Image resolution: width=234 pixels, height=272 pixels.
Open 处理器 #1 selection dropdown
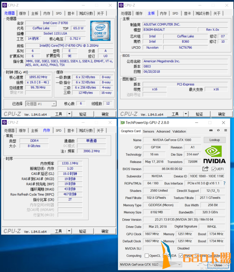[x=41, y=104]
